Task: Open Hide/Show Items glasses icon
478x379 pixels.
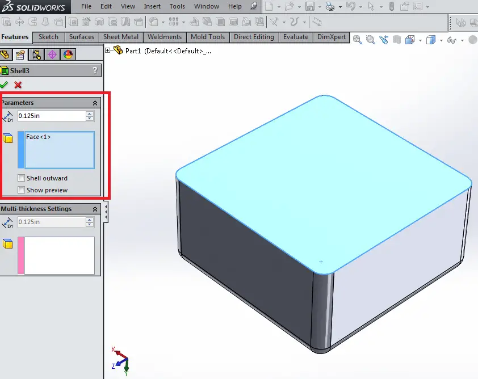Action: 452,40
